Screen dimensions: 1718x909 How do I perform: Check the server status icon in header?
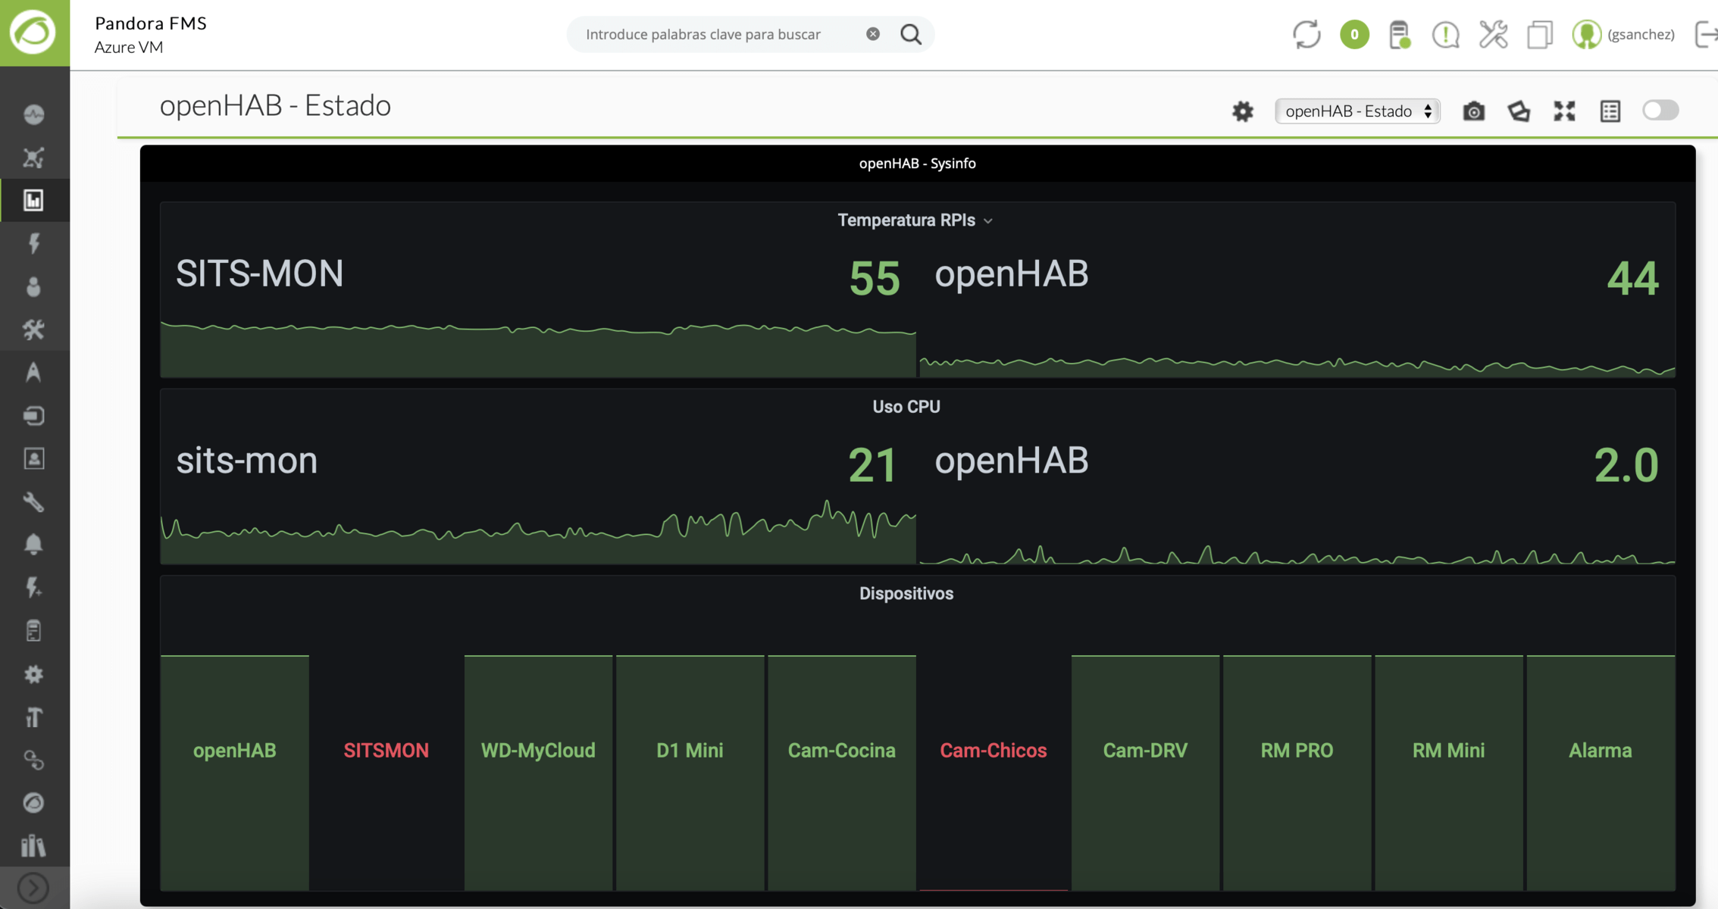(x=1400, y=35)
